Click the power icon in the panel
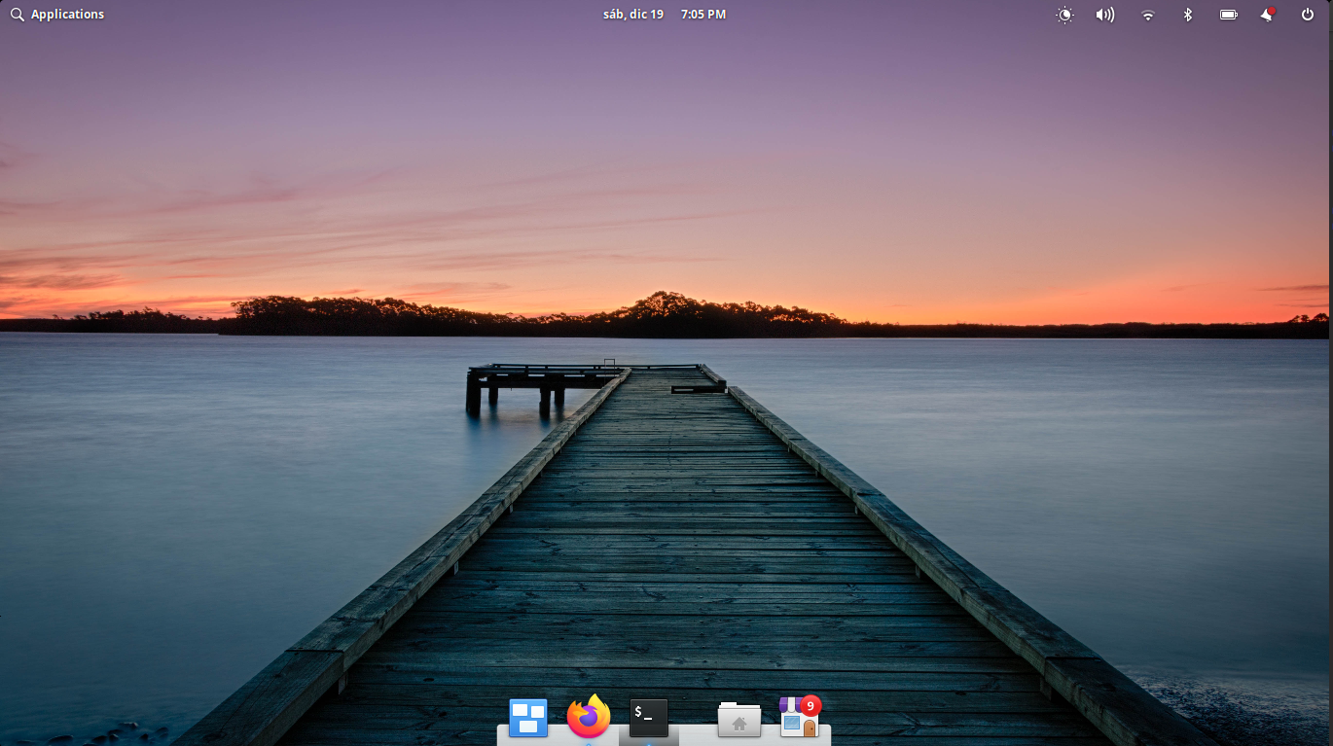 tap(1307, 15)
